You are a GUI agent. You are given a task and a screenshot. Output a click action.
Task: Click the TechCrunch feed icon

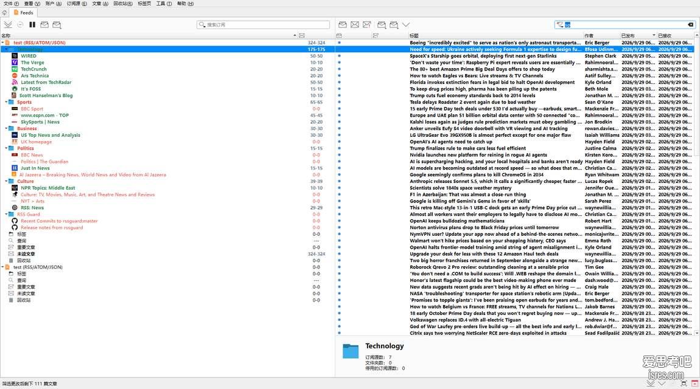pos(14,69)
